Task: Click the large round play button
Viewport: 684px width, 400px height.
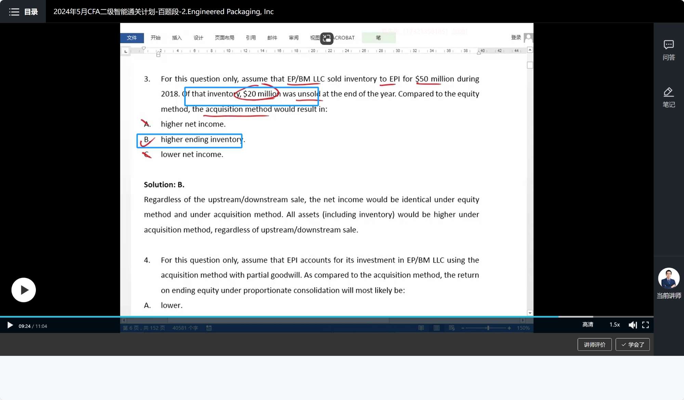Action: tap(24, 290)
